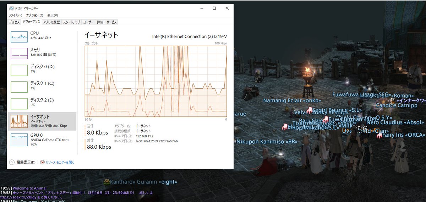Click the status icon beside Segird Bounce
426x202 pixels.
click(309, 110)
